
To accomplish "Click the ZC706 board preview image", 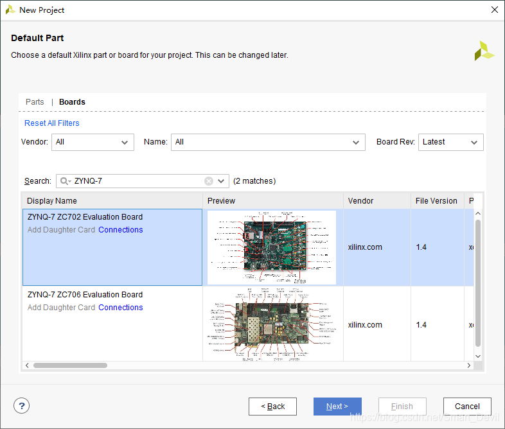I will (272, 324).
